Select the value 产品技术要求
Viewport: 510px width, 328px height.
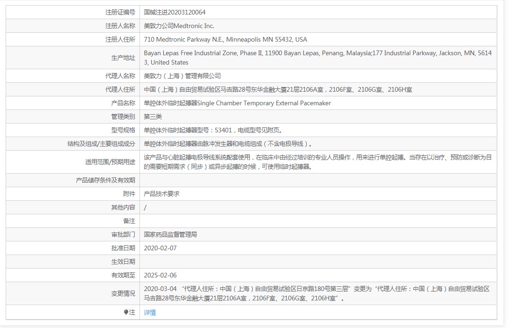click(161, 194)
